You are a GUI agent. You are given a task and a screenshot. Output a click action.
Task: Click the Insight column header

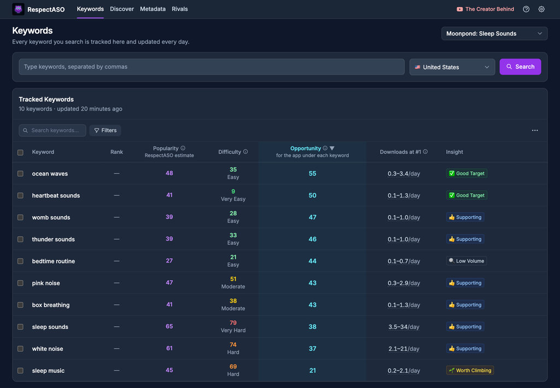click(454, 152)
